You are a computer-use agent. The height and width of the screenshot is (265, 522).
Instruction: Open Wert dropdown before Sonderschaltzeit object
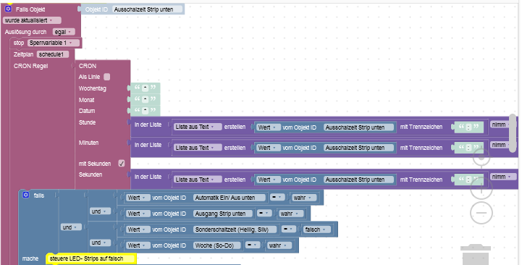(138, 230)
